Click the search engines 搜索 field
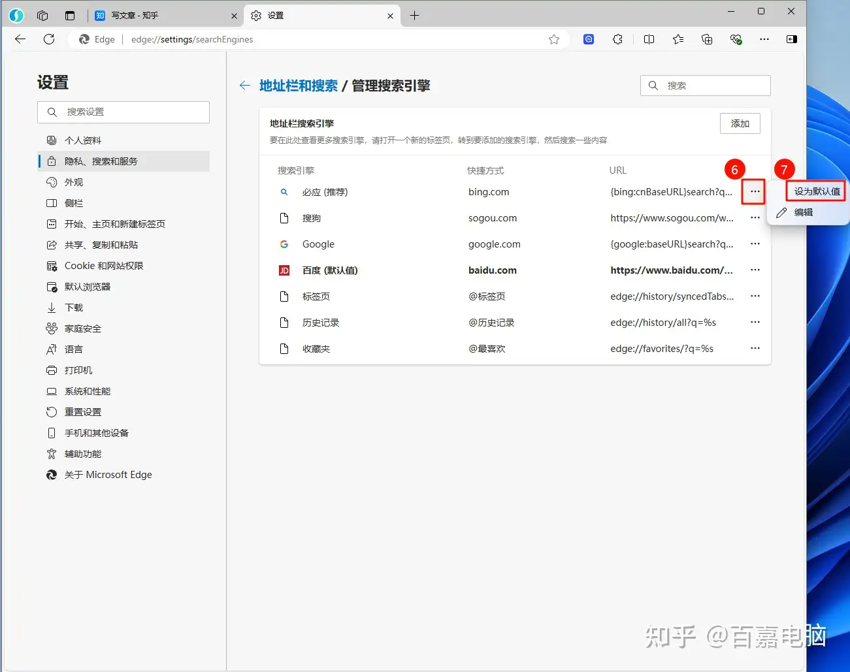The height and width of the screenshot is (672, 850). (x=706, y=86)
